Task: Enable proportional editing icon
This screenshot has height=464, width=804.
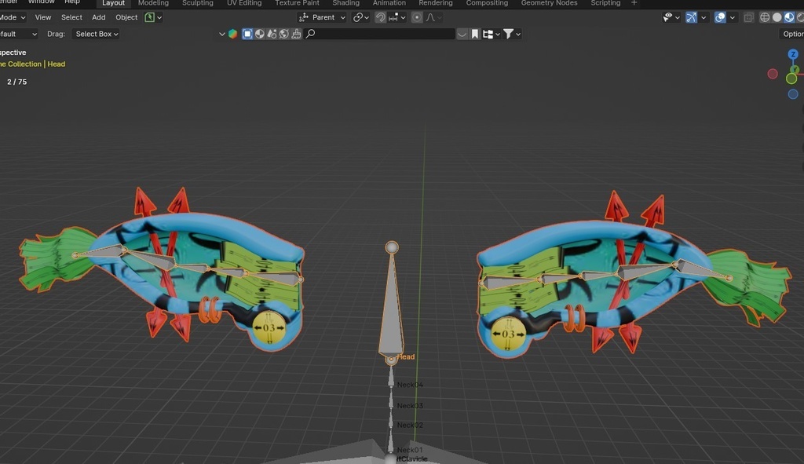Action: tap(417, 16)
